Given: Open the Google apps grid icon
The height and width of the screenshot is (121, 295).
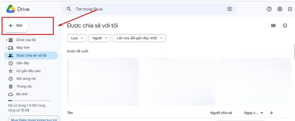Looking at the screenshot, I should 290,9.
